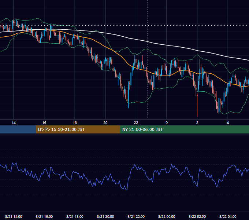This screenshot has height=220, width=249.
Task: Click the 16 hour label on price chart
Action: pyautogui.click(x=44, y=123)
